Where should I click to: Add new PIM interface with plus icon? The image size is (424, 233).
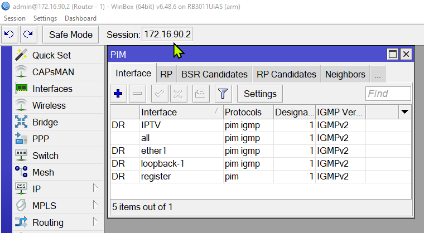[x=118, y=94]
